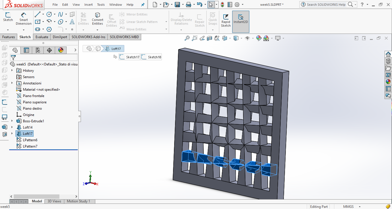This screenshot has height=209, width=392.
Task: Select the Line sketch tool
Action: coord(37,14)
